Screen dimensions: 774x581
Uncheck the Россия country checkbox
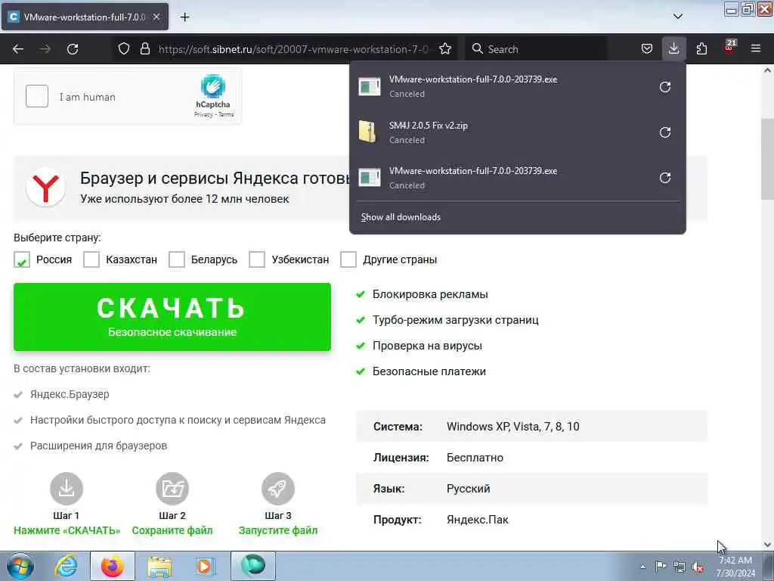(x=22, y=259)
